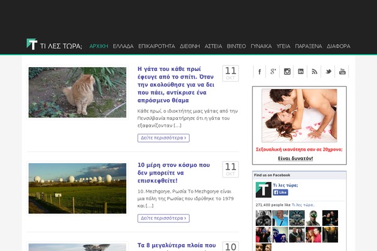Image resolution: width=377 pixels, height=251 pixels.
Task: Click Δείτε περισσότερα under the cat article
Action: (x=163, y=138)
